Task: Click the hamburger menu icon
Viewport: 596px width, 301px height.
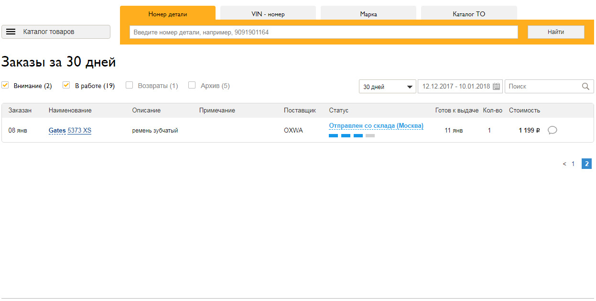Action: point(11,32)
